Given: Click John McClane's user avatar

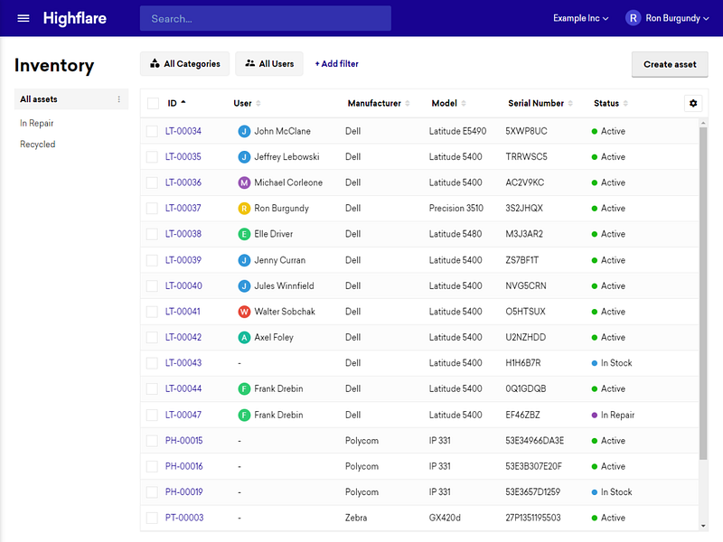Looking at the screenshot, I should [x=244, y=131].
